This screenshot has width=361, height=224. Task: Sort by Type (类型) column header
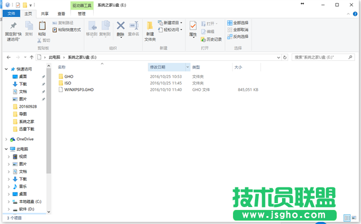pos(196,67)
